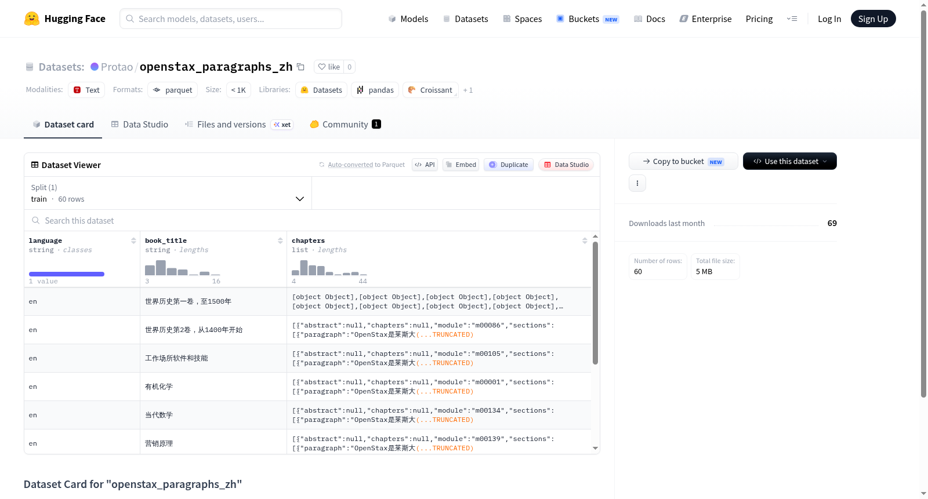928x499 pixels.
Task: Switch to the Community tab
Action: 345,124
